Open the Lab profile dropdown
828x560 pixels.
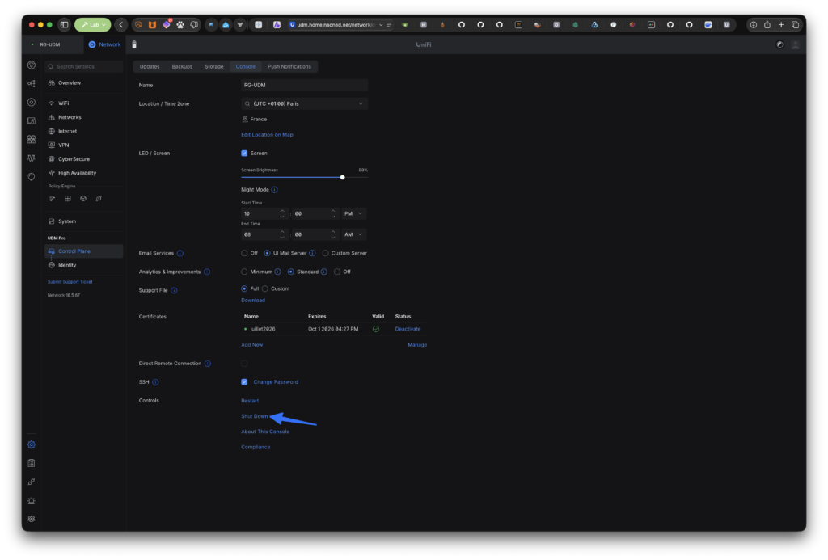(93, 25)
